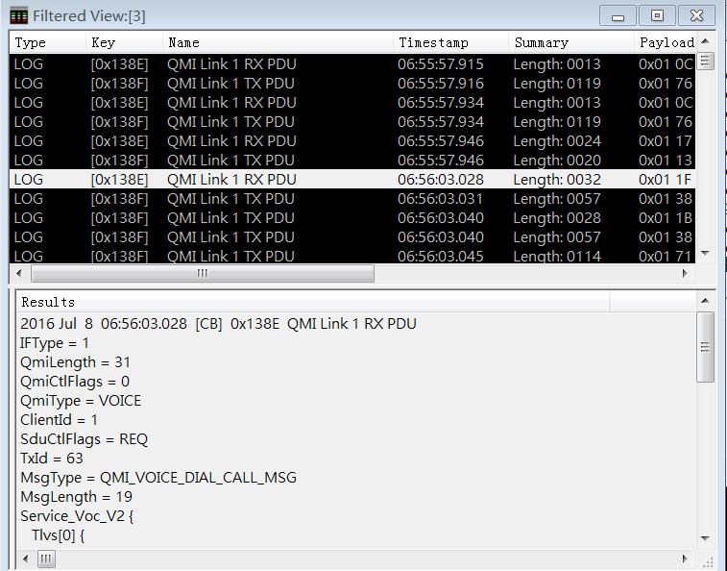This screenshot has width=727, height=571.
Task: Click the Filtered View window icon
Action: pos(18,15)
